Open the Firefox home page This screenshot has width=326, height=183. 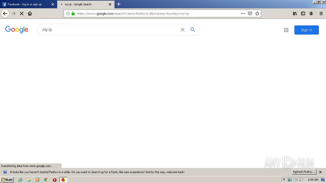(30, 13)
